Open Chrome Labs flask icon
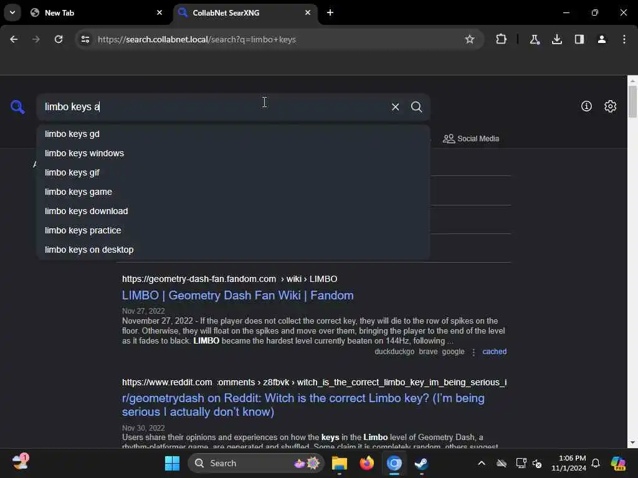 click(534, 39)
